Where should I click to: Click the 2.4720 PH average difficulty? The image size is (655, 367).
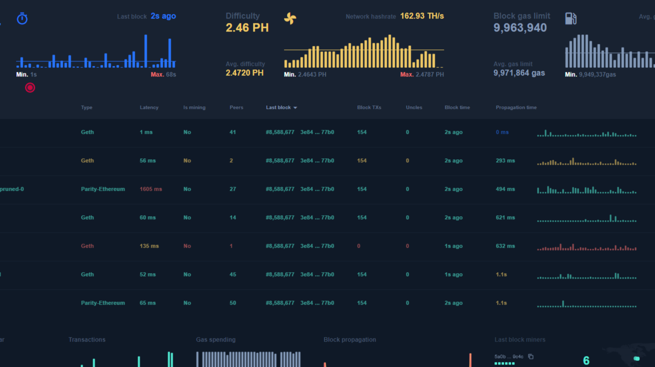[x=244, y=73]
